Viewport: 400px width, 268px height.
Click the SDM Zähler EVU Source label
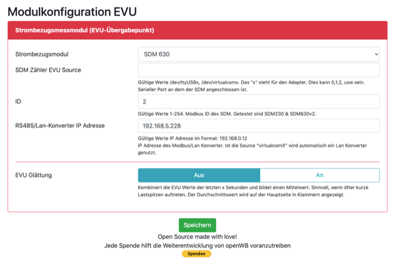point(48,69)
